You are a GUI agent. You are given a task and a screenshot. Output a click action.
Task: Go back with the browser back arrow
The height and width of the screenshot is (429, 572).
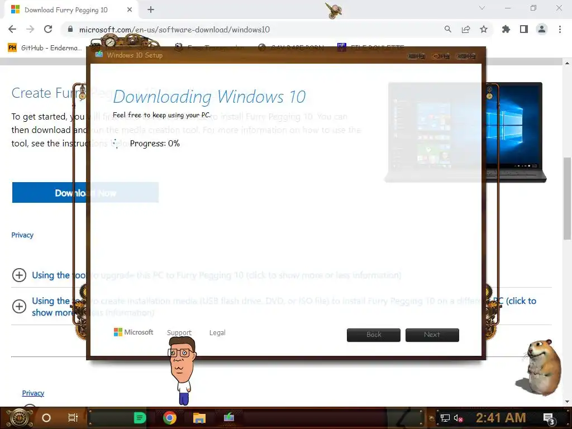tap(12, 29)
